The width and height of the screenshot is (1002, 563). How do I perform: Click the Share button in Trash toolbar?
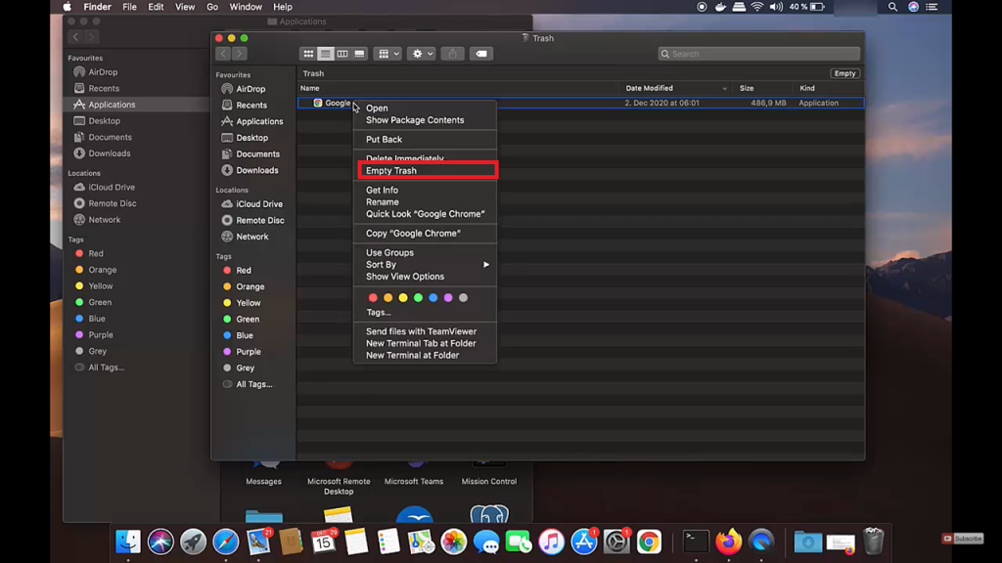pyautogui.click(x=452, y=54)
